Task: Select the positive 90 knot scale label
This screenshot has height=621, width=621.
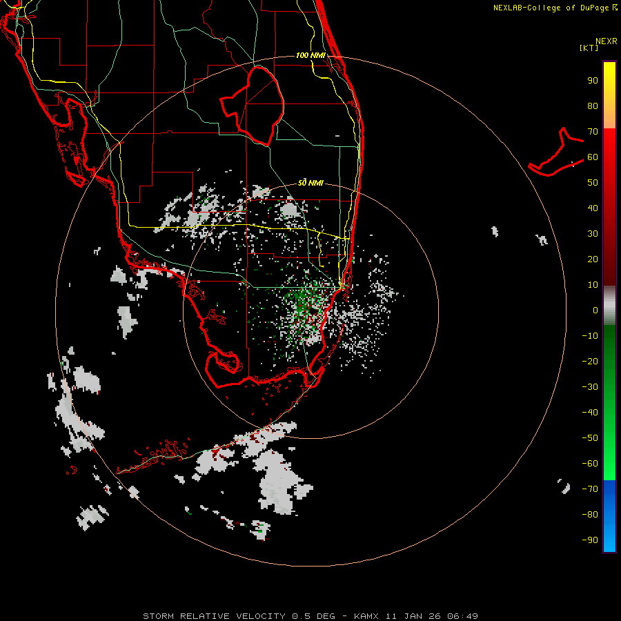Action: [x=593, y=81]
